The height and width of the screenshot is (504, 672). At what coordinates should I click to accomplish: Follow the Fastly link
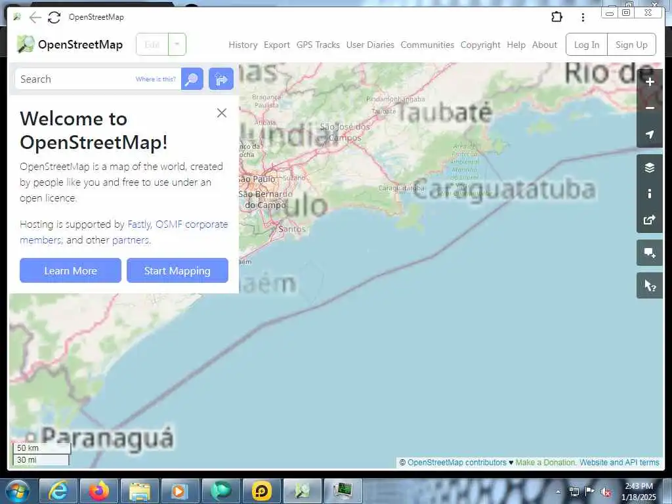point(139,224)
